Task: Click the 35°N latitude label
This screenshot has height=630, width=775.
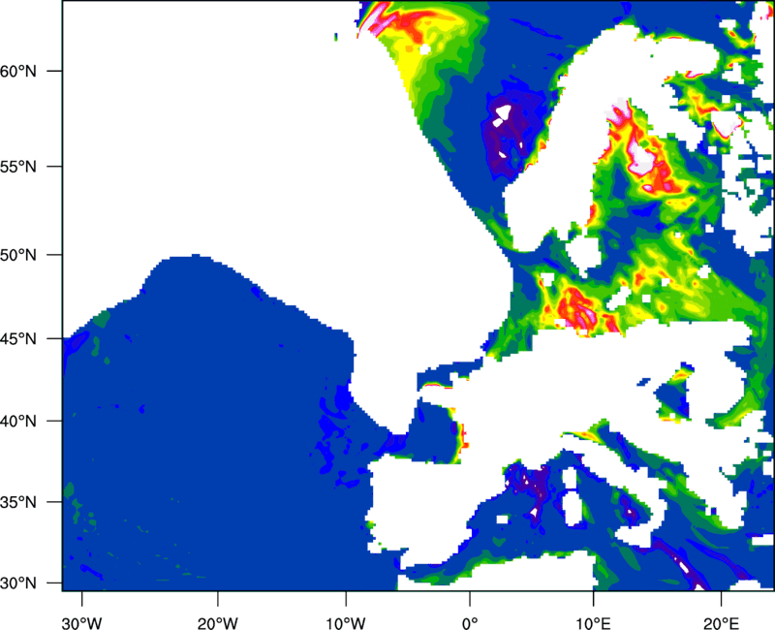Action: (18, 502)
